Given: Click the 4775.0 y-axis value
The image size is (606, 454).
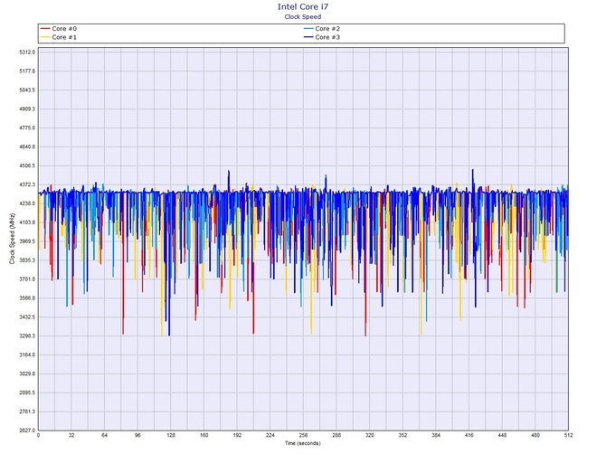Looking at the screenshot, I should pyautogui.click(x=27, y=128).
